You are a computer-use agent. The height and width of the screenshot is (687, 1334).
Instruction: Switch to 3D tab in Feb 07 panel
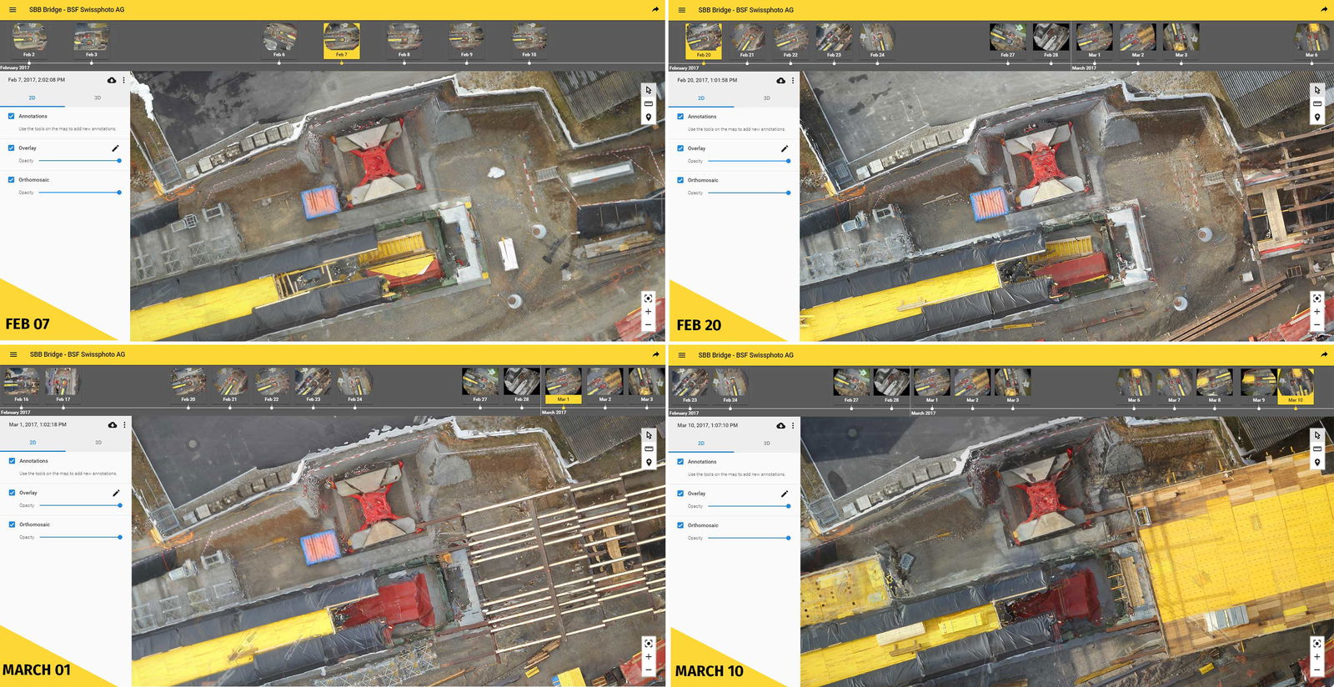point(98,98)
